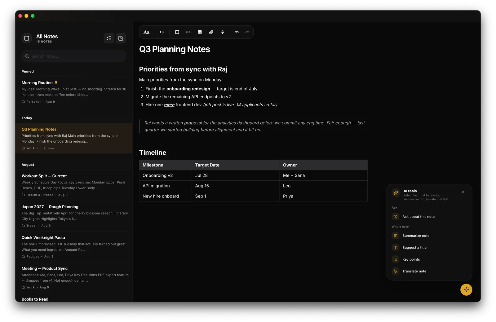Click the search notes field

[74, 56]
